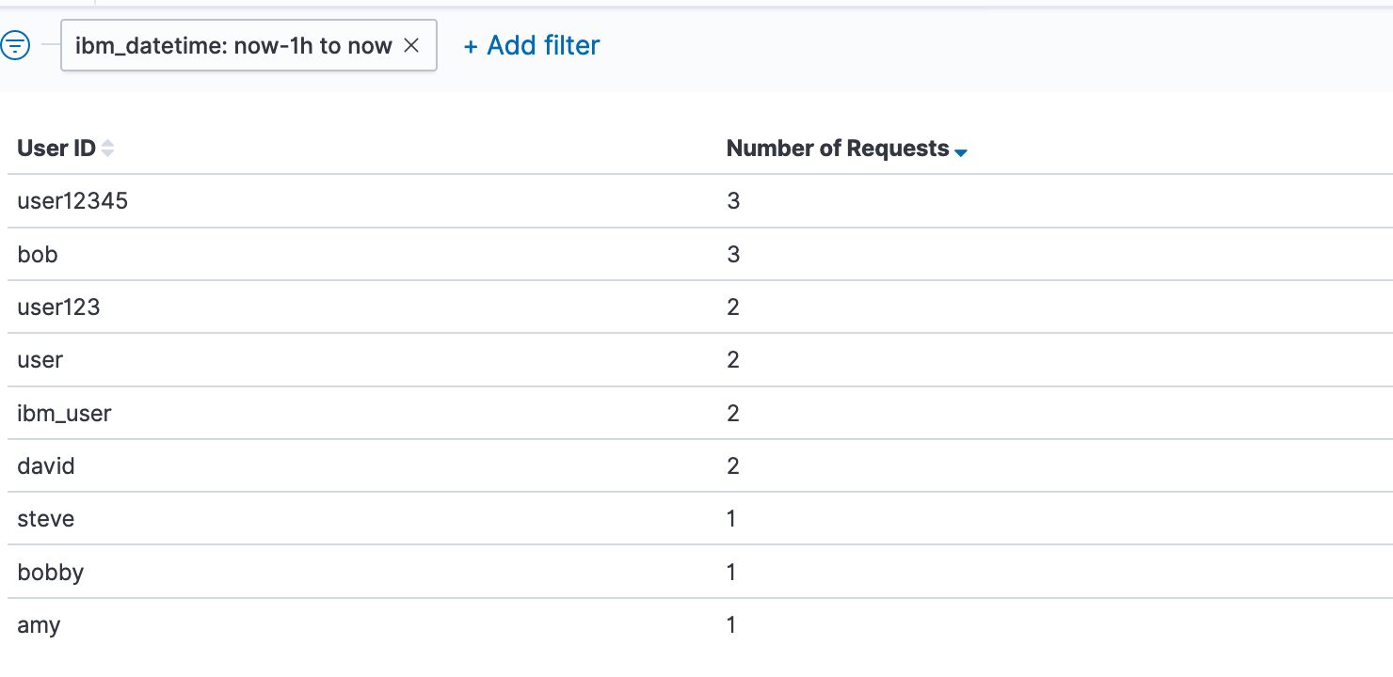
Task: Select the bob user row cell
Action: (38, 254)
